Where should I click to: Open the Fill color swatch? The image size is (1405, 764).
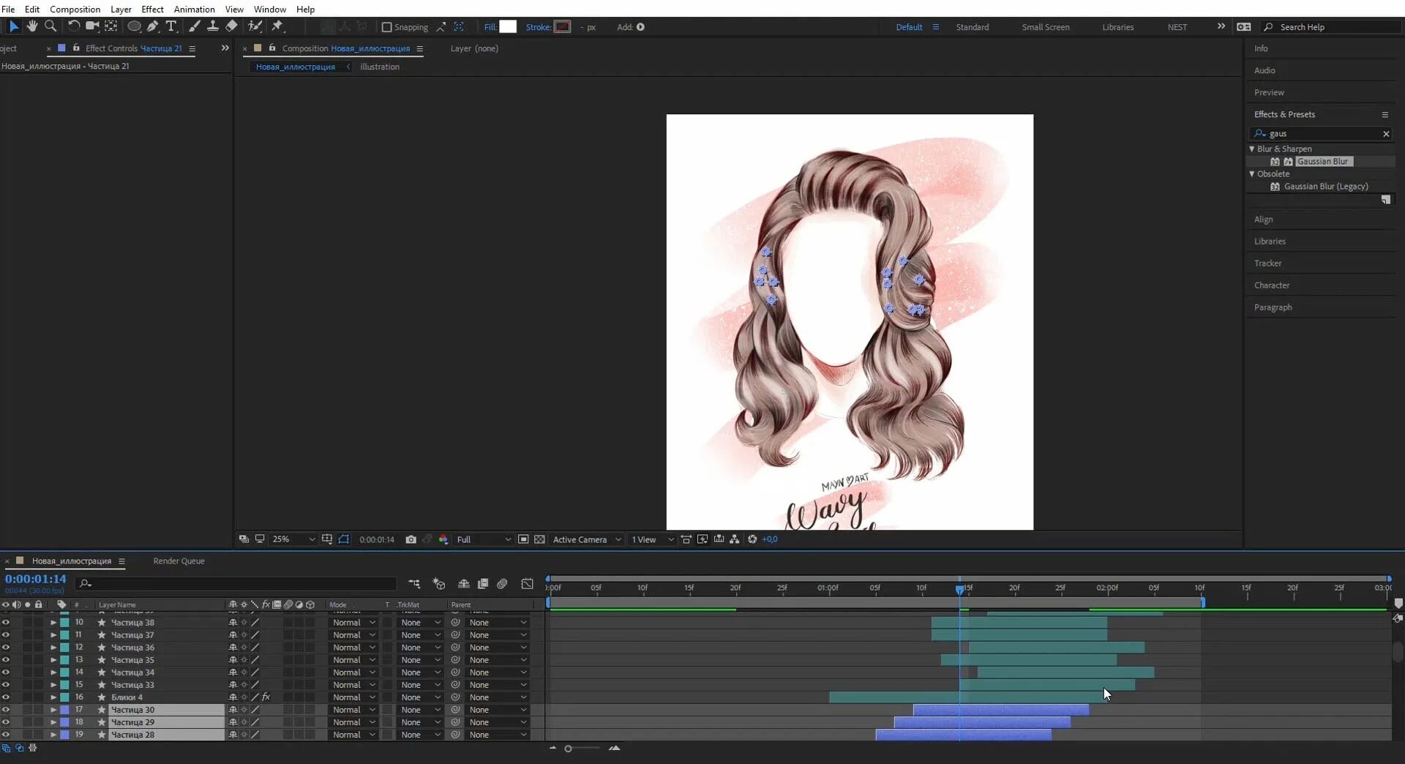click(508, 27)
